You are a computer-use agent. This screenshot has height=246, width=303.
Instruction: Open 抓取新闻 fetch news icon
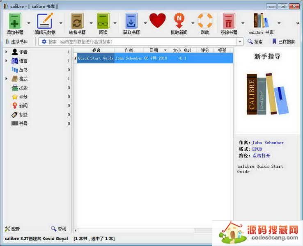click(179, 21)
